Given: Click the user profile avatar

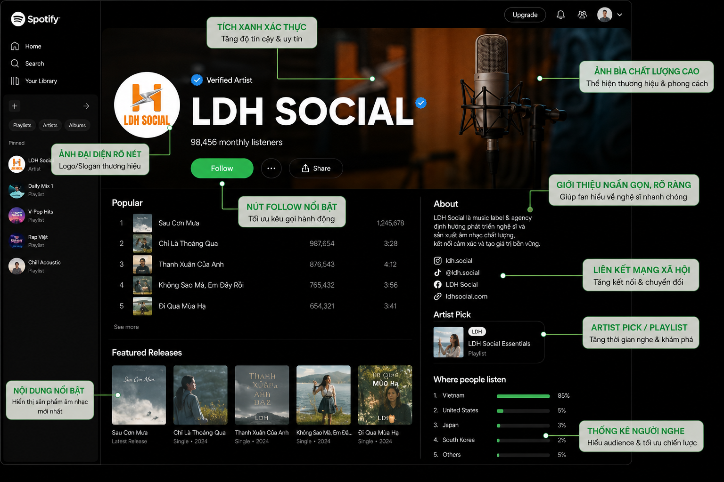Looking at the screenshot, I should tap(605, 15).
